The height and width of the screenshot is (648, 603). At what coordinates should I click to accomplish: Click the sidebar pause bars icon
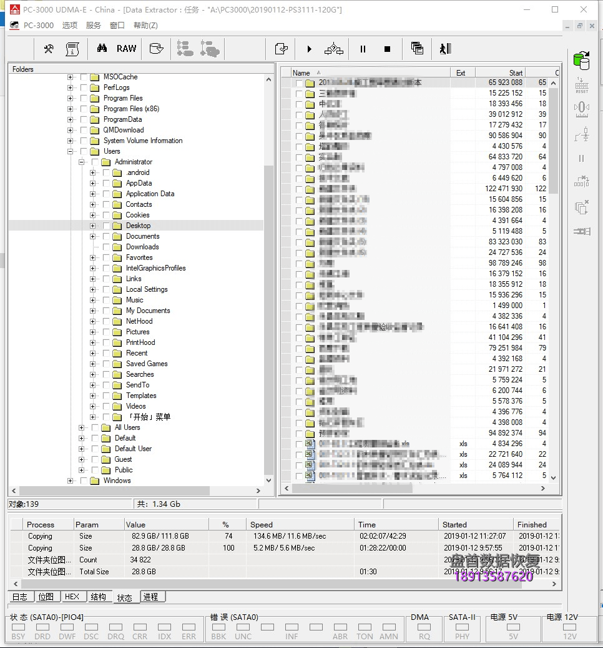tap(582, 159)
